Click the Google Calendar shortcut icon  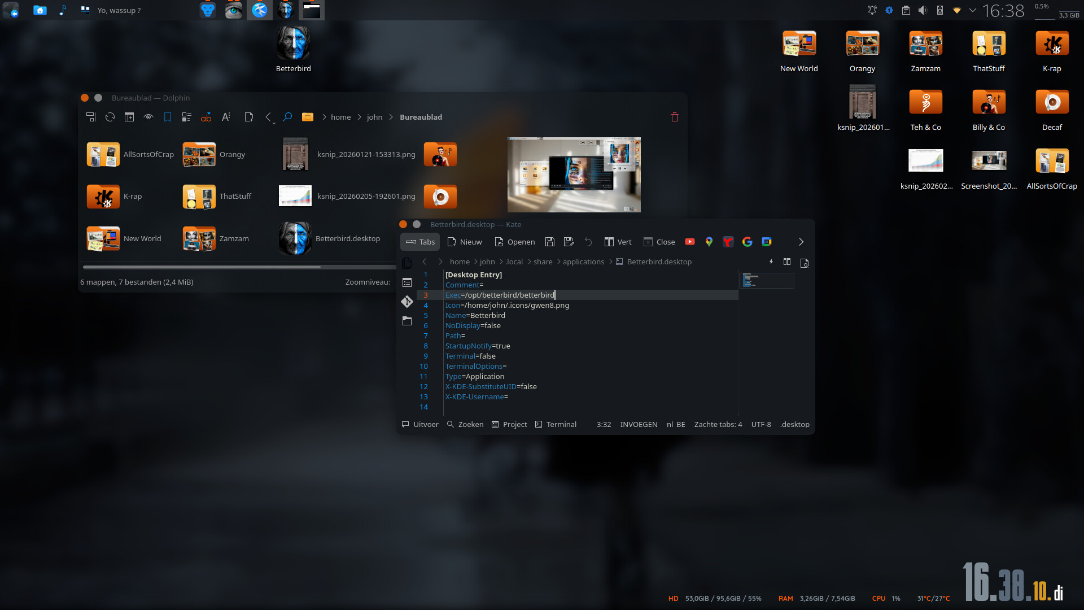pyautogui.click(x=766, y=242)
